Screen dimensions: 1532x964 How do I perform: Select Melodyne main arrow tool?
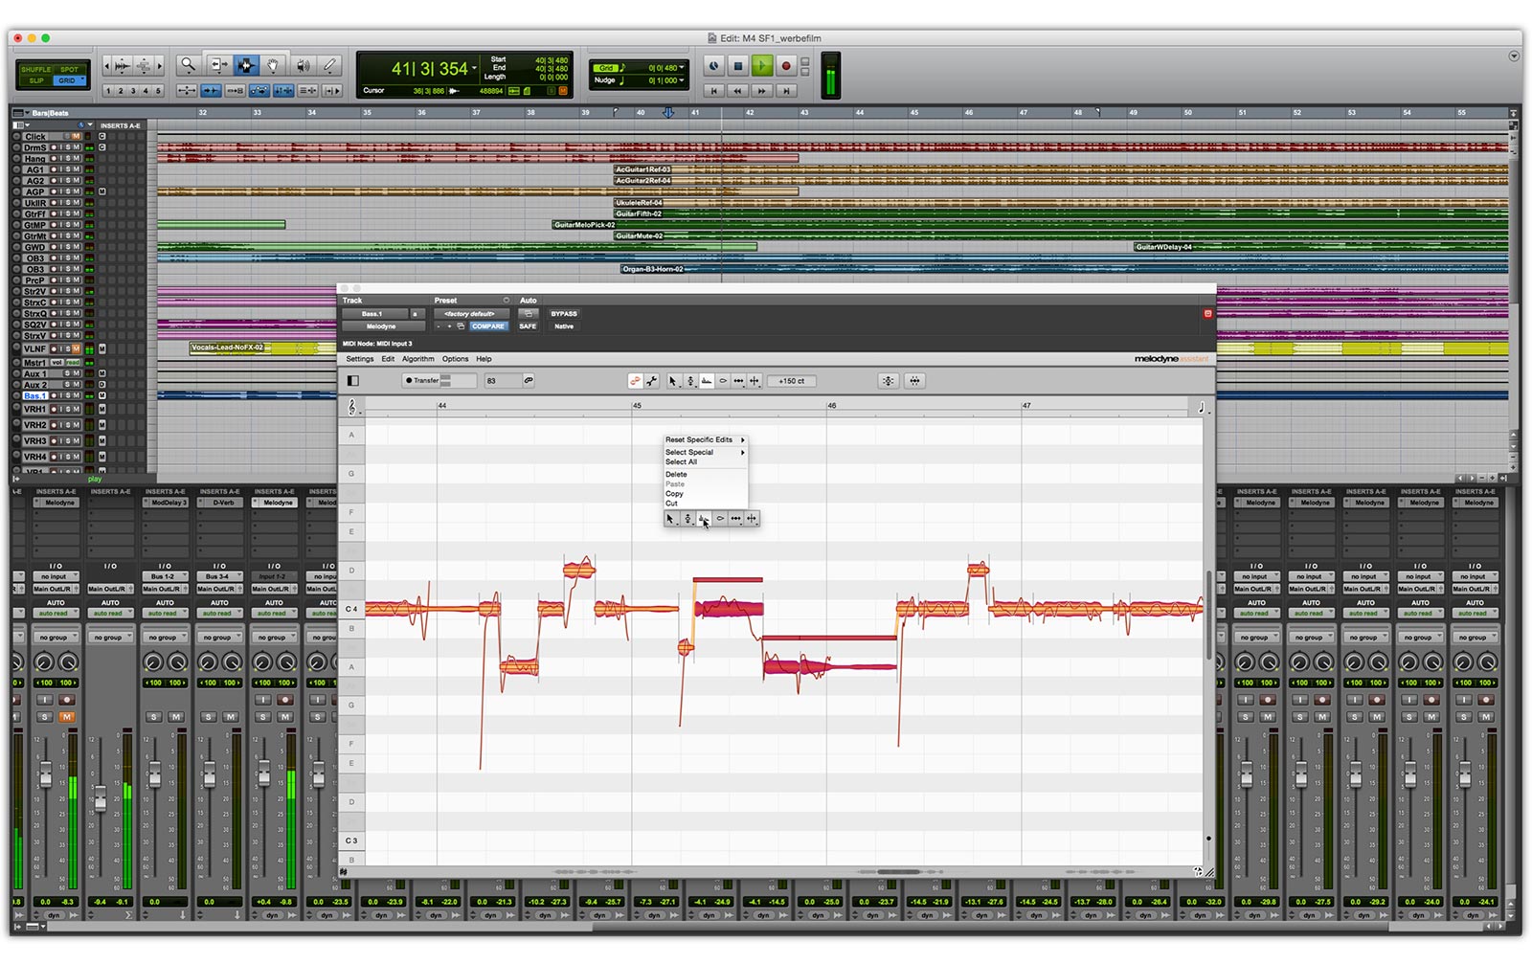coord(672,381)
